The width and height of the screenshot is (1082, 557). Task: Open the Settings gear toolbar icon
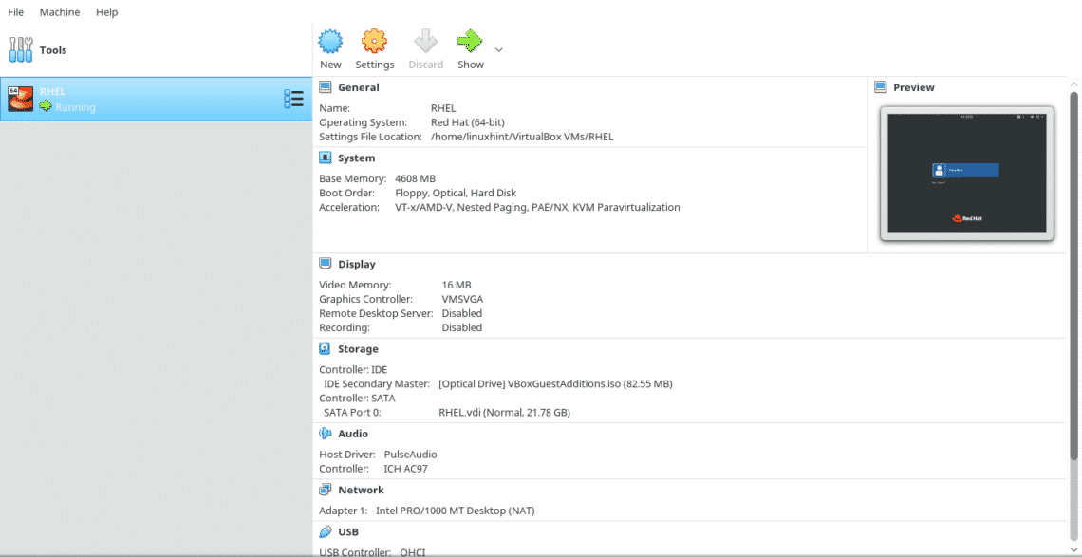tap(375, 41)
